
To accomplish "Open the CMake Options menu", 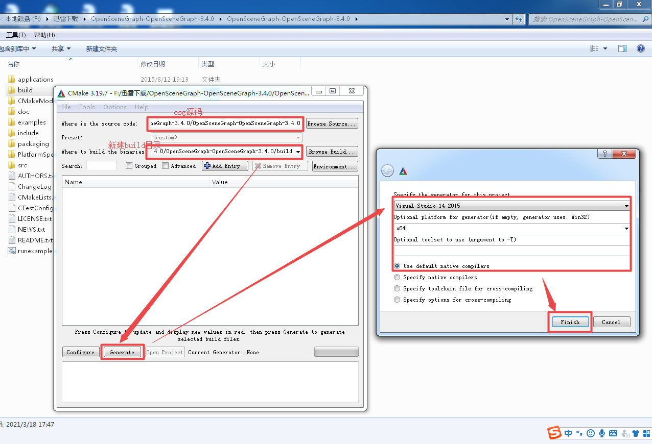I will [x=115, y=107].
